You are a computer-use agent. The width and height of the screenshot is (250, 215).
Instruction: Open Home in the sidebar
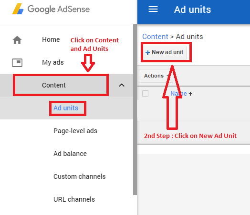tap(51, 39)
